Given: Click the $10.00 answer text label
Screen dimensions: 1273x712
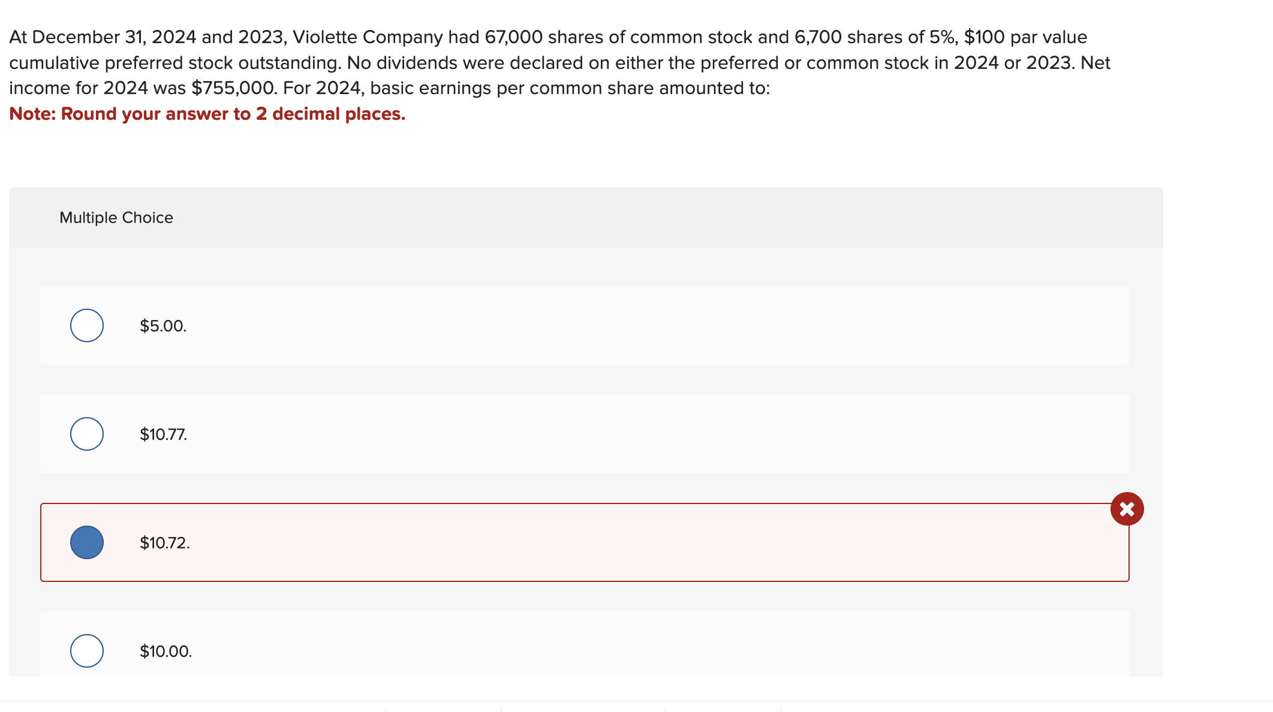Looking at the screenshot, I should click(165, 651).
